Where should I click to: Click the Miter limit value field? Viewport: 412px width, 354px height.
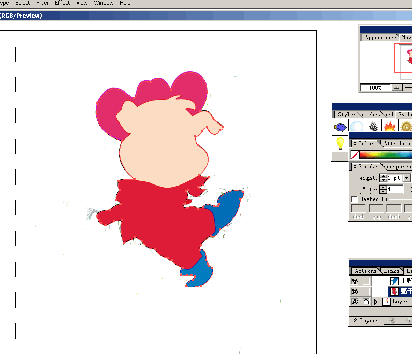point(394,190)
